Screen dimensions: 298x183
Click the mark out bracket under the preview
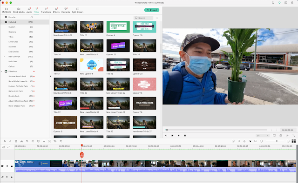[277, 130]
